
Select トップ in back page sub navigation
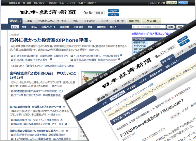pos(15,27)
